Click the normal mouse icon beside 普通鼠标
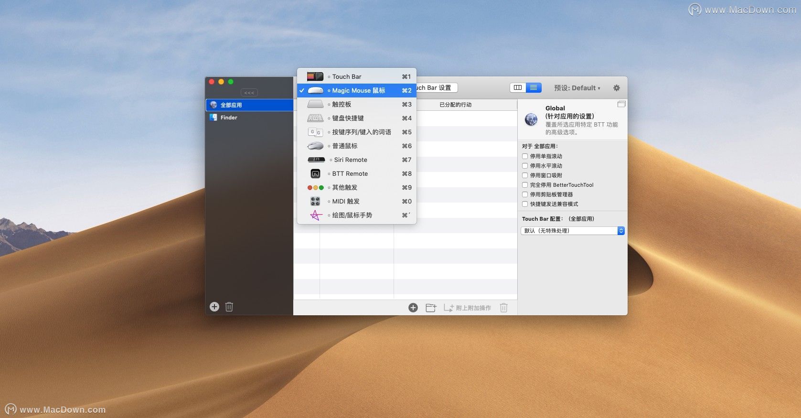 click(x=315, y=146)
